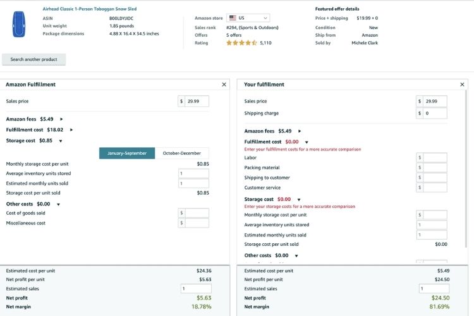Click the '$5.49' estimated cost per unit in Your fulfillment
Viewport: 474px width, 316px height.
point(444,270)
